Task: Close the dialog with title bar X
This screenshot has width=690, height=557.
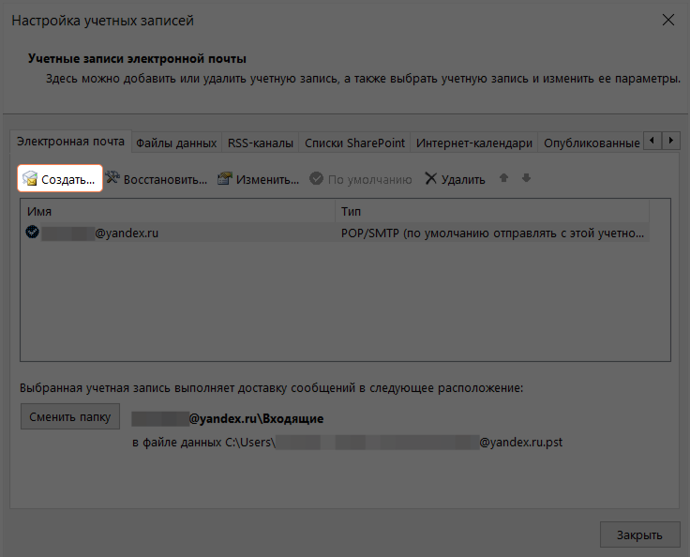Action: tap(668, 20)
